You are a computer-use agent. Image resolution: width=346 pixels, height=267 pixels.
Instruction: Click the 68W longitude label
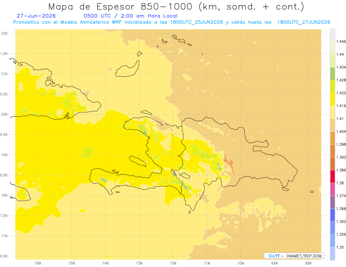click(308, 263)
